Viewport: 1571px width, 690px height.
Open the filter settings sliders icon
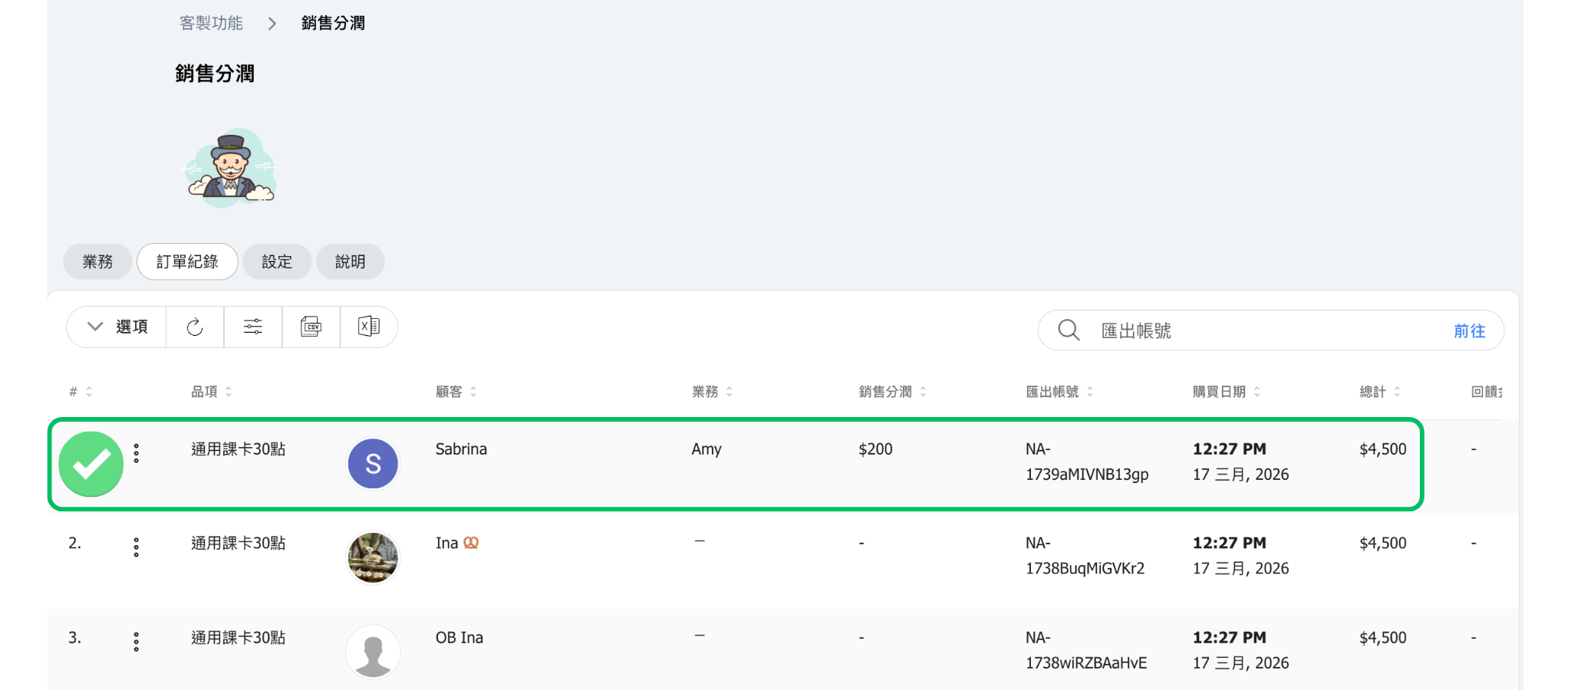click(x=253, y=327)
